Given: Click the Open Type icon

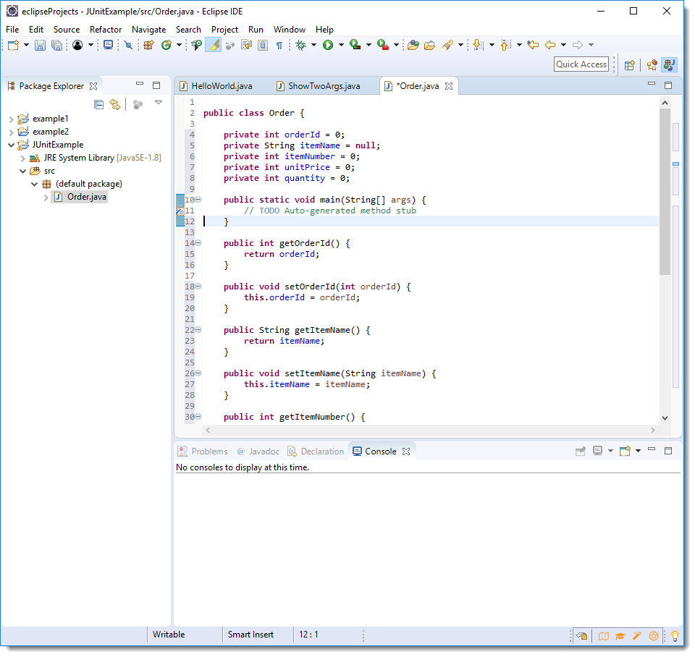Looking at the screenshot, I should pyautogui.click(x=197, y=45).
